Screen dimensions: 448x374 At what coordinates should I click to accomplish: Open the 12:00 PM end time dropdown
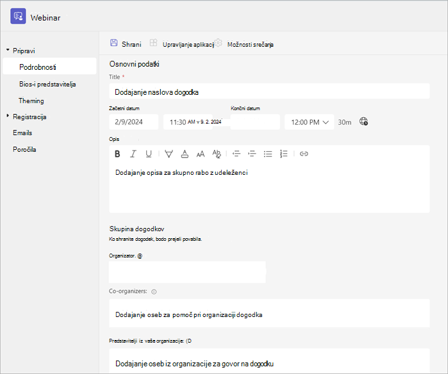309,122
